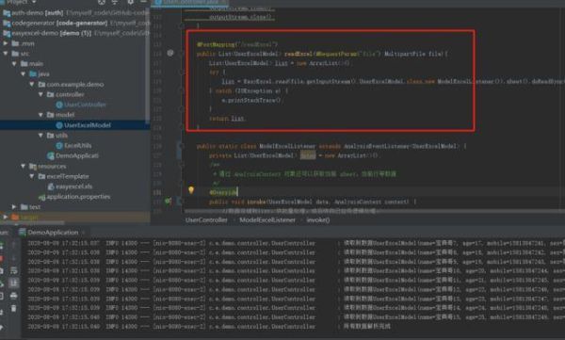Viewport: 565px width, 340px height.
Task: Rerun DemoApplication in Run panel
Action: pos(2,245)
